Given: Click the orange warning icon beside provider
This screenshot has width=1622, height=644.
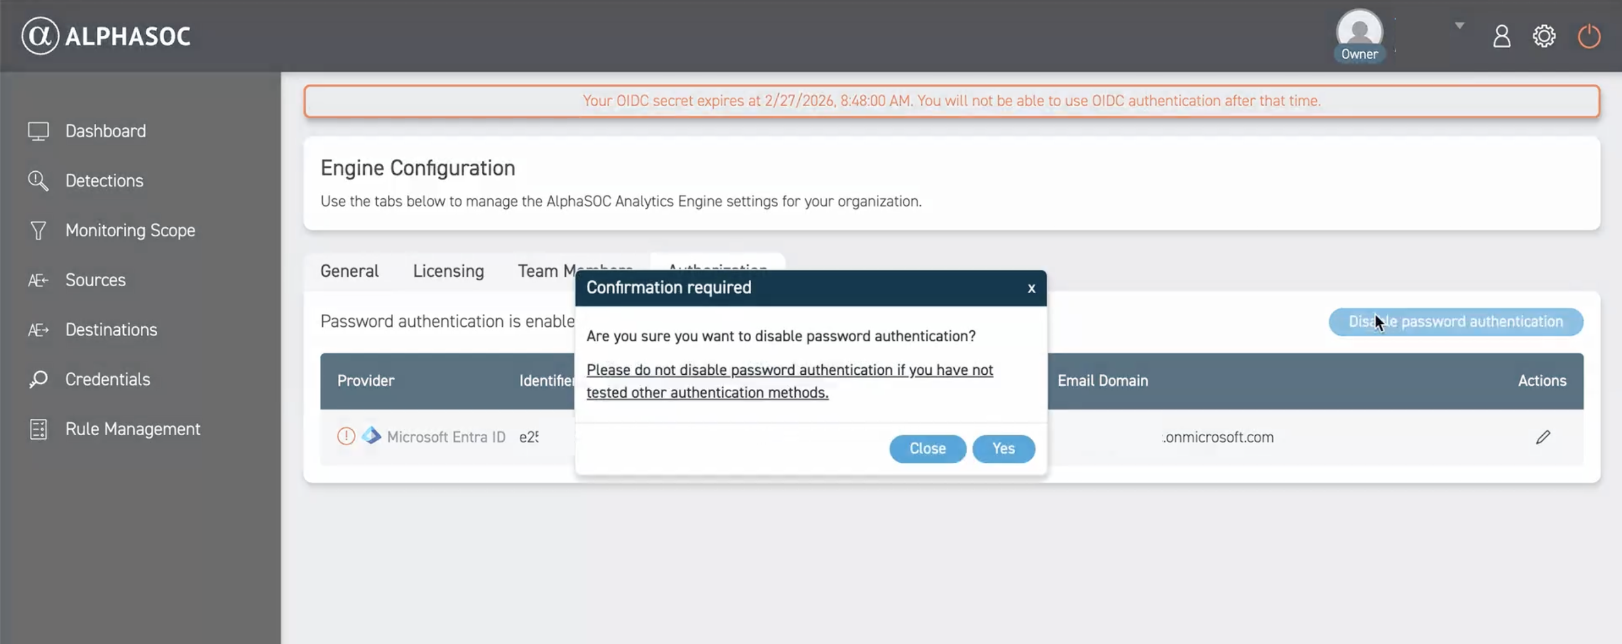Looking at the screenshot, I should [x=346, y=436].
